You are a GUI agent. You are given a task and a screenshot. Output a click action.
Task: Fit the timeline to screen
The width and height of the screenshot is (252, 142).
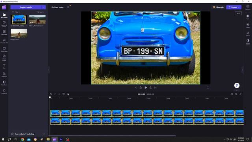pyautogui.click(x=240, y=94)
